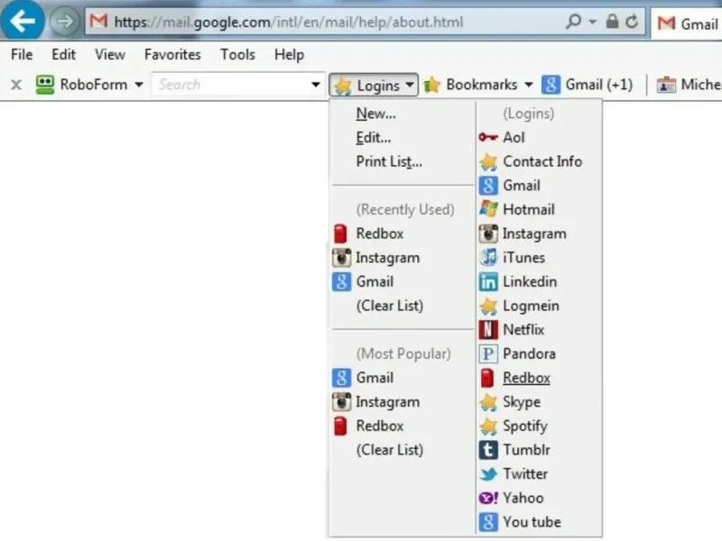Open the Edit menu
This screenshot has height=541, width=722.
coord(63,55)
